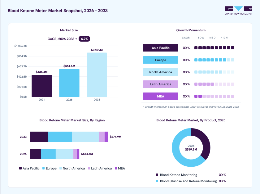Click the $804.9M axis label
This screenshot has height=194, width=260.
coord(22,56)
